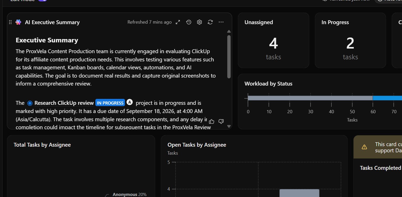The height and width of the screenshot is (197, 402).
Task: Click the In Progress card title
Action: click(335, 22)
